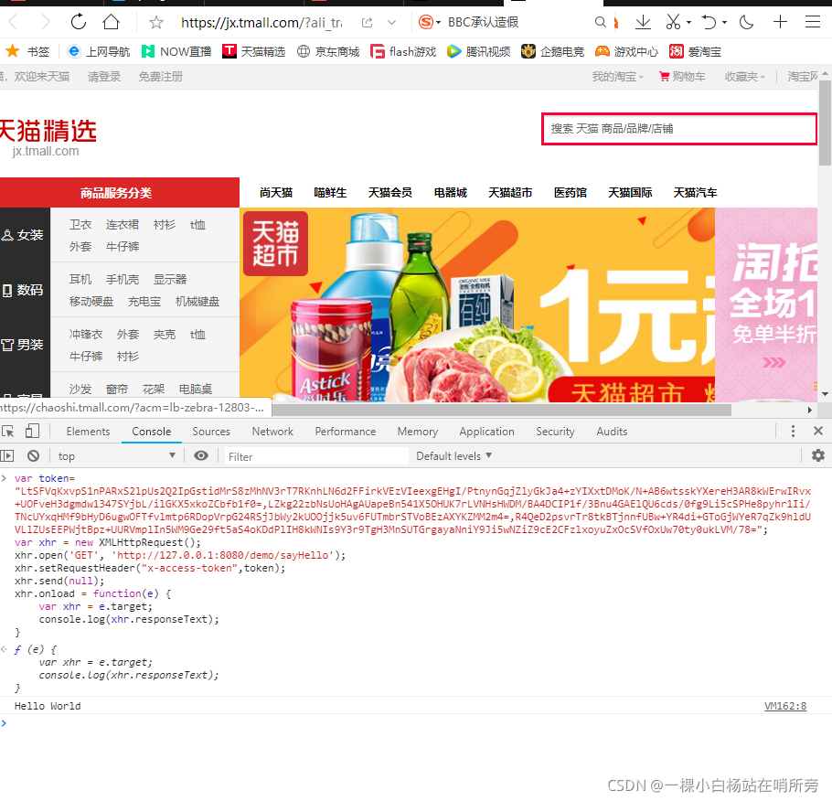The width and height of the screenshot is (832, 801).
Task: Open 京东商城 bookmark
Action: pos(328,51)
